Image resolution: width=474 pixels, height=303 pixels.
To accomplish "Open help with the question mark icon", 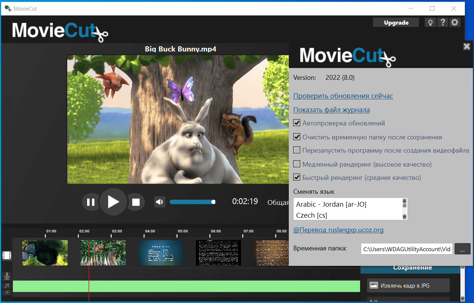I will [443, 22].
